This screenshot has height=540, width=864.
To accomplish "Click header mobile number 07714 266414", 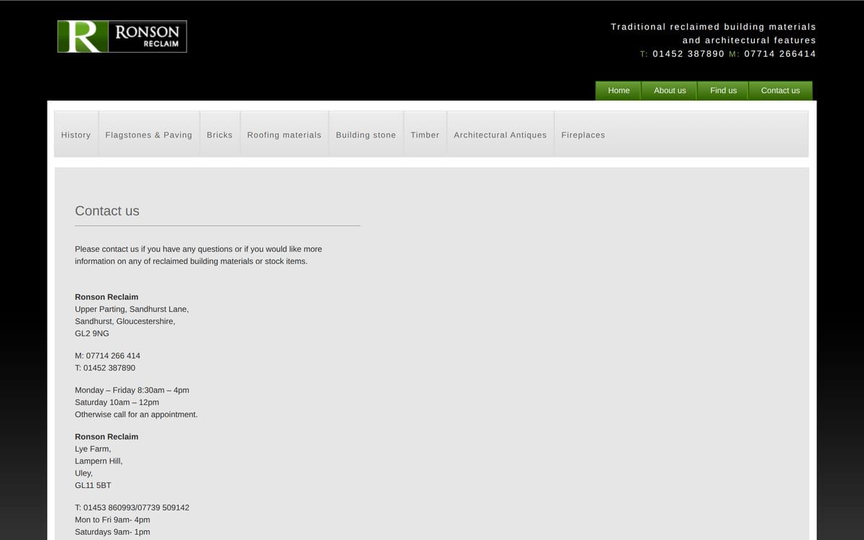I will click(x=780, y=54).
